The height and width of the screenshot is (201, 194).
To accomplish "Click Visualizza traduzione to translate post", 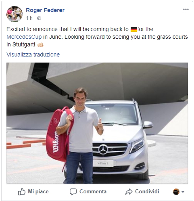I will [x=33, y=54].
